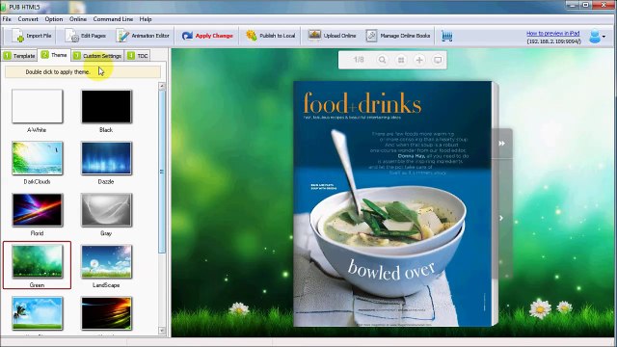Select the LandScape theme thumbnail
The width and height of the screenshot is (617, 347).
pos(106,261)
